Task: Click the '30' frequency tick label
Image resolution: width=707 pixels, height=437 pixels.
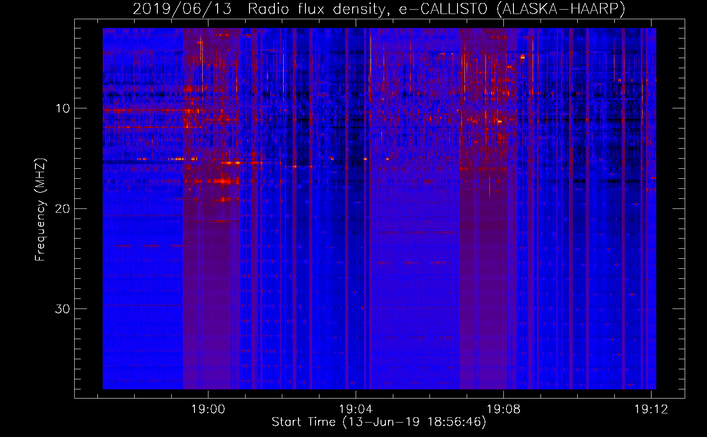Action: tap(63, 309)
